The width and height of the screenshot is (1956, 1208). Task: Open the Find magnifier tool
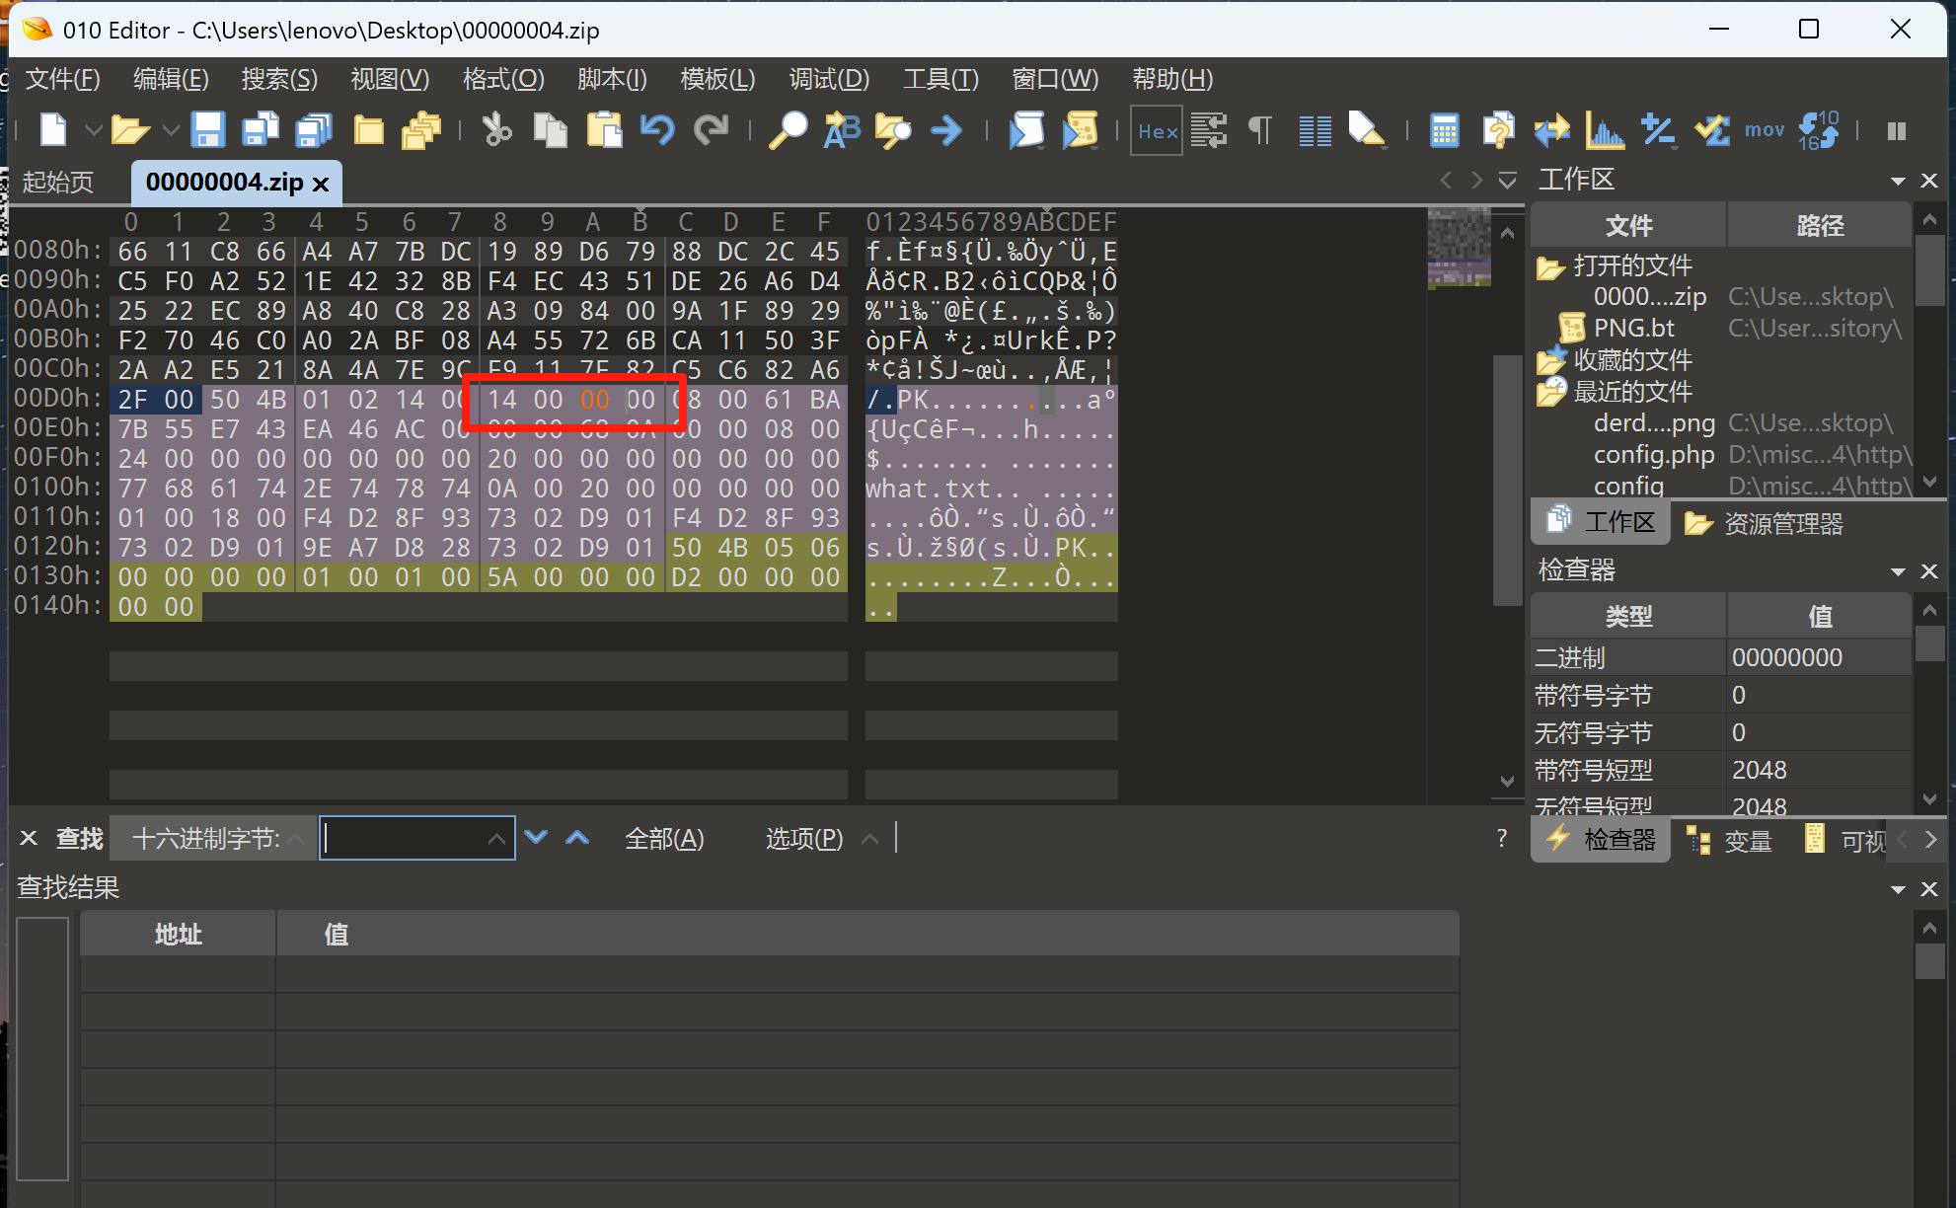[x=788, y=130]
